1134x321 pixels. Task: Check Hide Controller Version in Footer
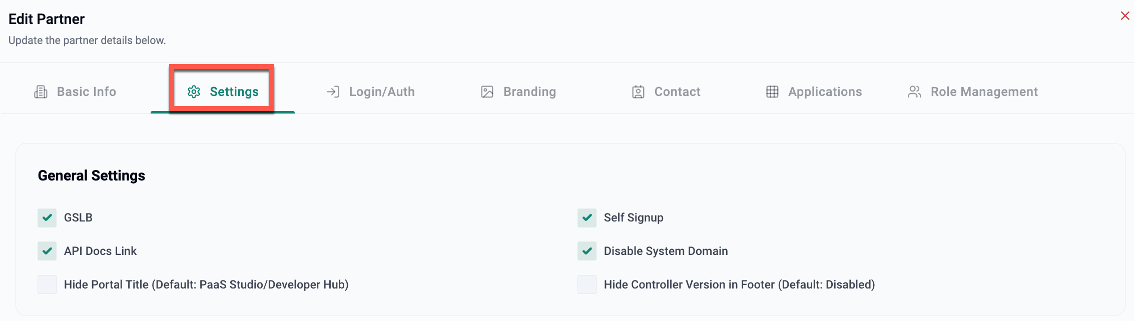(x=587, y=284)
